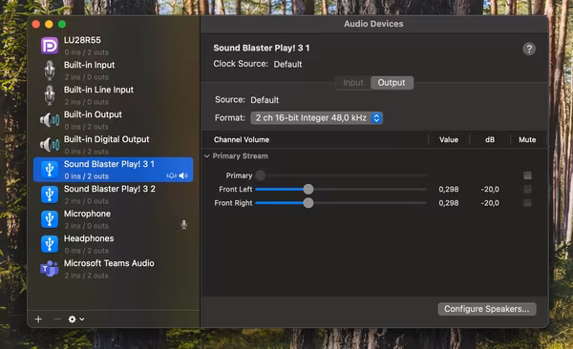Close the Audio Devices window
This screenshot has width=573, height=349.
coord(36,24)
